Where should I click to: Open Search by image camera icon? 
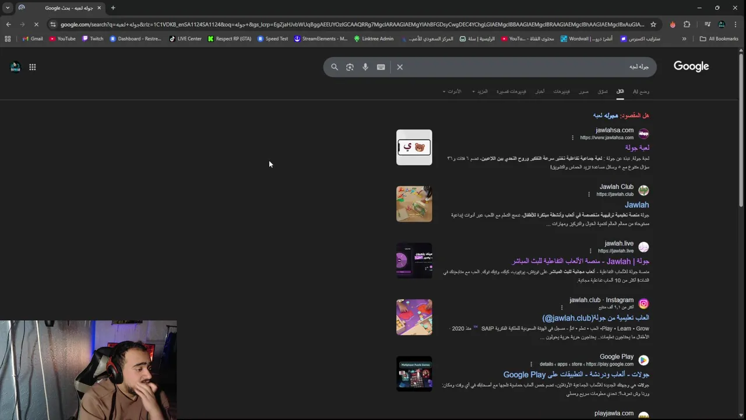coord(350,67)
